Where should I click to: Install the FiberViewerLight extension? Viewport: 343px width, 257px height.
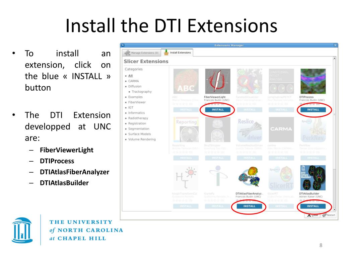click(218, 110)
